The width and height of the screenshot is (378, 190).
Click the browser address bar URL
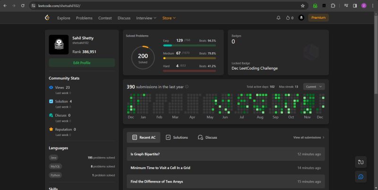pyautogui.click(x=60, y=6)
